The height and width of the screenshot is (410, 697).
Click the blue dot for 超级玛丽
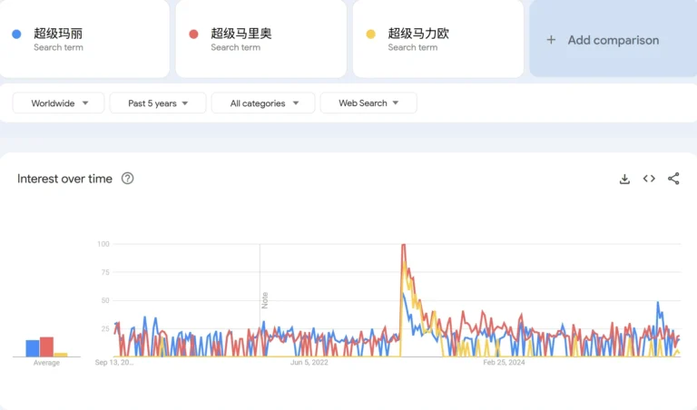(x=16, y=34)
